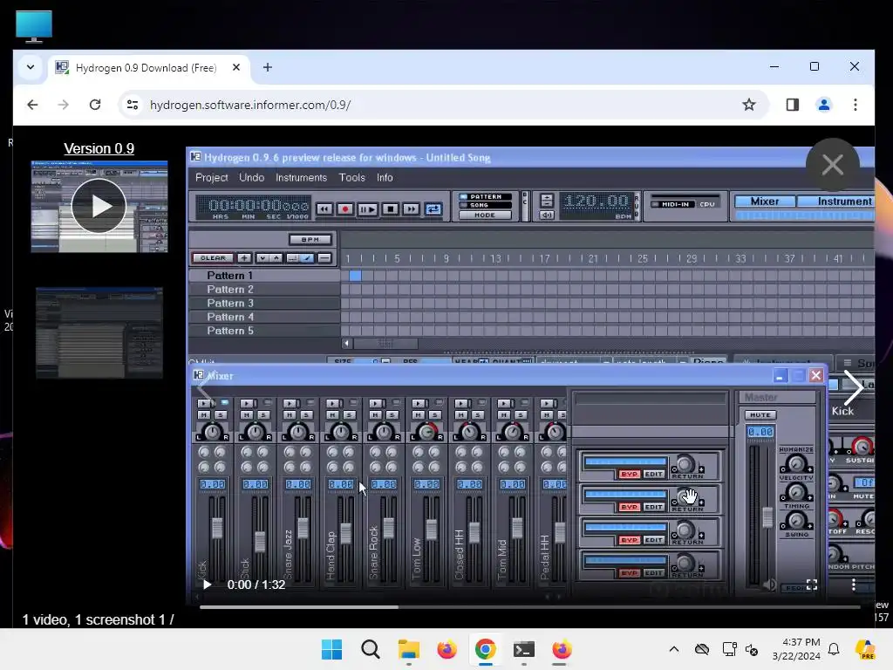Click the song editor scroll-left arrow
Image resolution: width=893 pixels, height=670 pixels.
[x=346, y=344]
